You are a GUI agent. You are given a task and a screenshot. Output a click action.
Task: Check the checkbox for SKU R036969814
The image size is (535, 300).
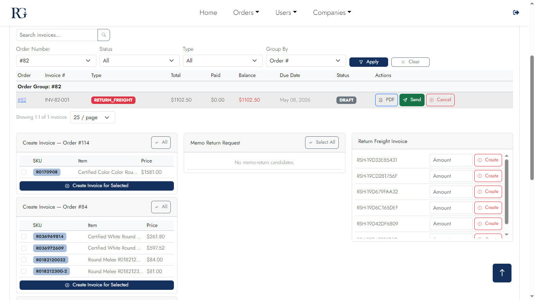pyautogui.click(x=23, y=236)
